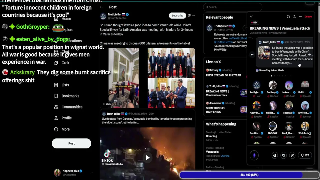Click the Bookmarks ribbon icon
The height and width of the screenshot is (180, 320).
point(56,96)
